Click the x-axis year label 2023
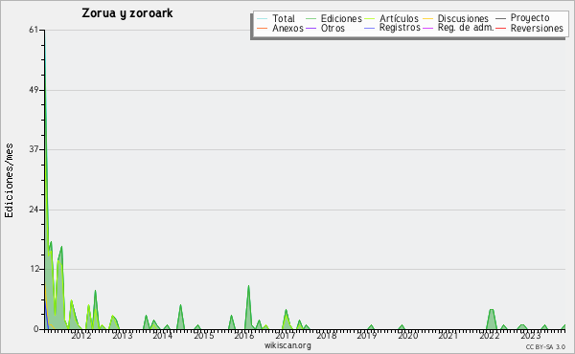Viewport: 575px width, 354px height. [x=530, y=336]
